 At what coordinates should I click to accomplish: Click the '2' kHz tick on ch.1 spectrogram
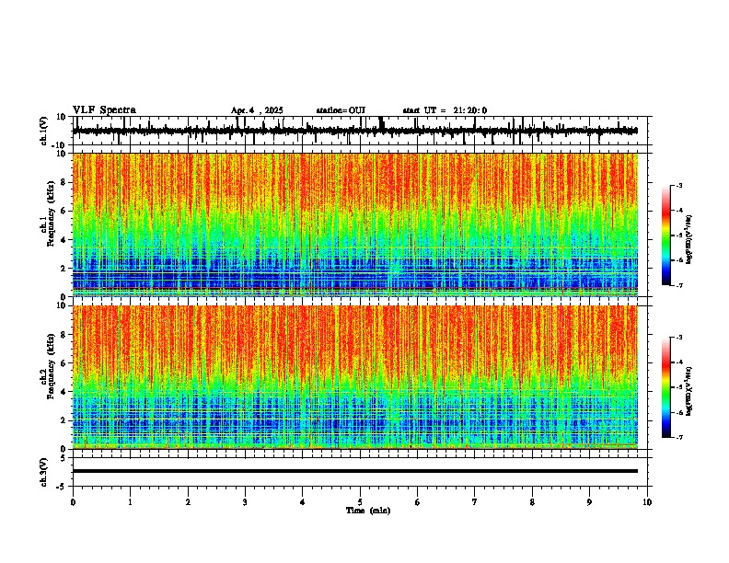click(64, 268)
